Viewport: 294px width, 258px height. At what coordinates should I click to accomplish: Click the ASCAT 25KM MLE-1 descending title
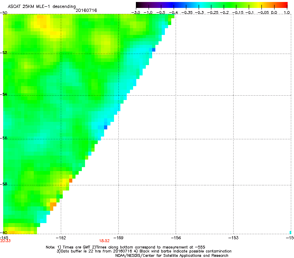click(42, 6)
